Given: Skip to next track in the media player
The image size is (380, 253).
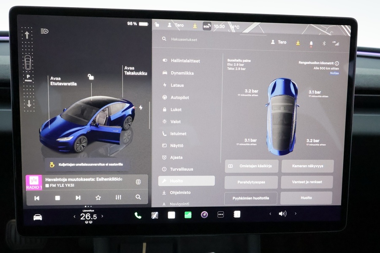Looking at the screenshot, I should (78, 197).
